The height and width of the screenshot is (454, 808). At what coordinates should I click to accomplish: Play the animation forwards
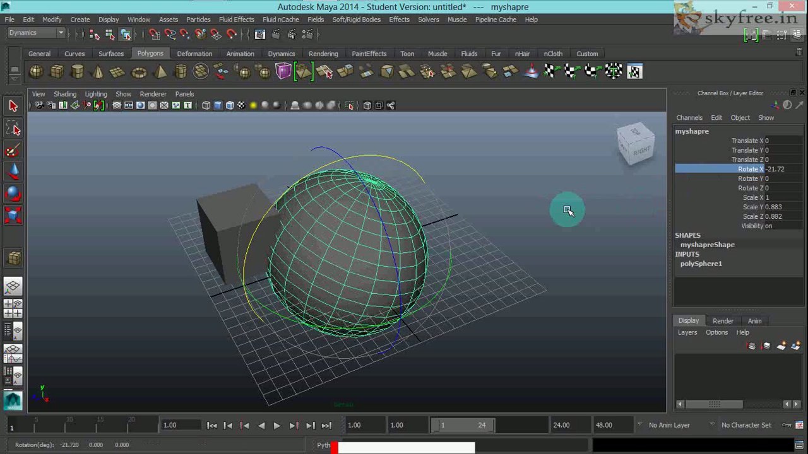click(277, 426)
